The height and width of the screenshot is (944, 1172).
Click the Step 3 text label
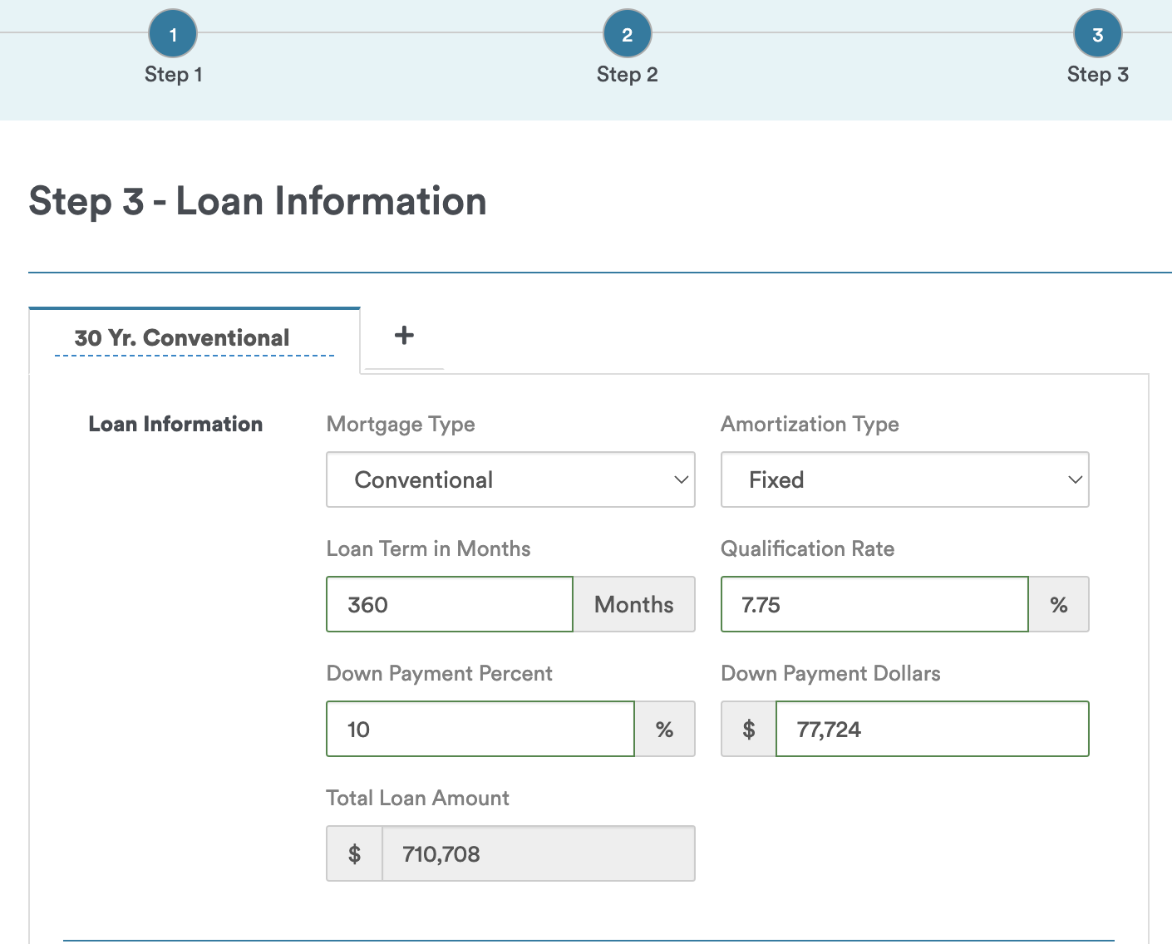[x=1097, y=75]
